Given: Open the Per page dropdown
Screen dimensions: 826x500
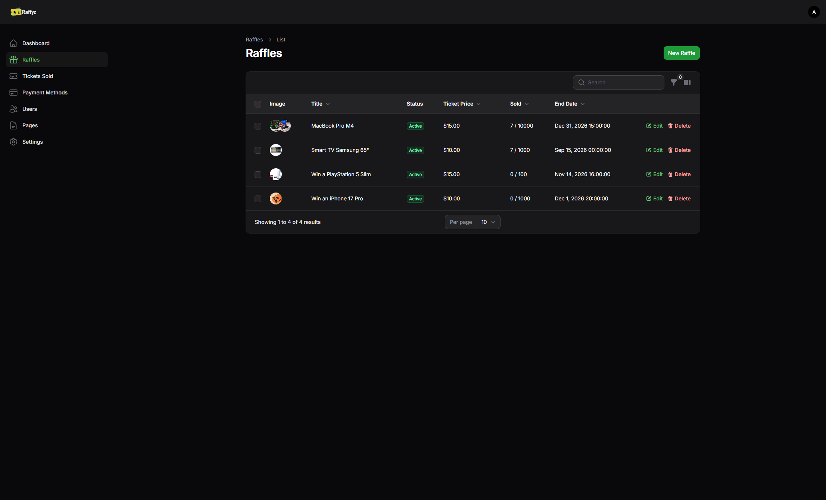Looking at the screenshot, I should (488, 222).
